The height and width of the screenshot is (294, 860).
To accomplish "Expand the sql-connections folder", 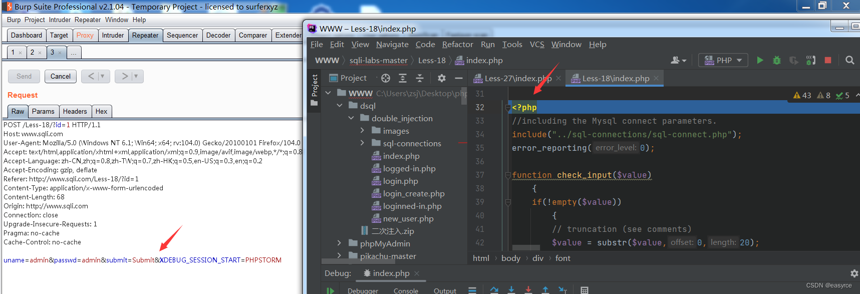I will tap(362, 143).
